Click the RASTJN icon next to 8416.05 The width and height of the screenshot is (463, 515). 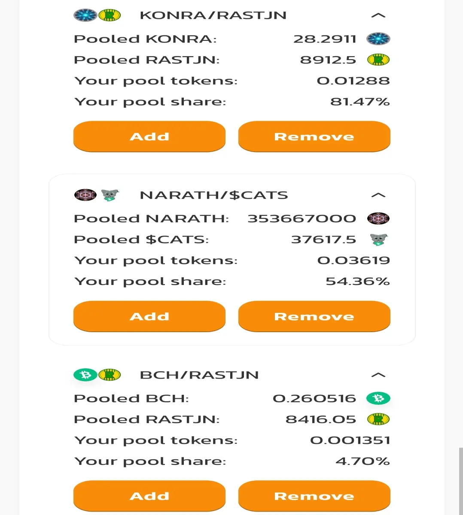[378, 419]
